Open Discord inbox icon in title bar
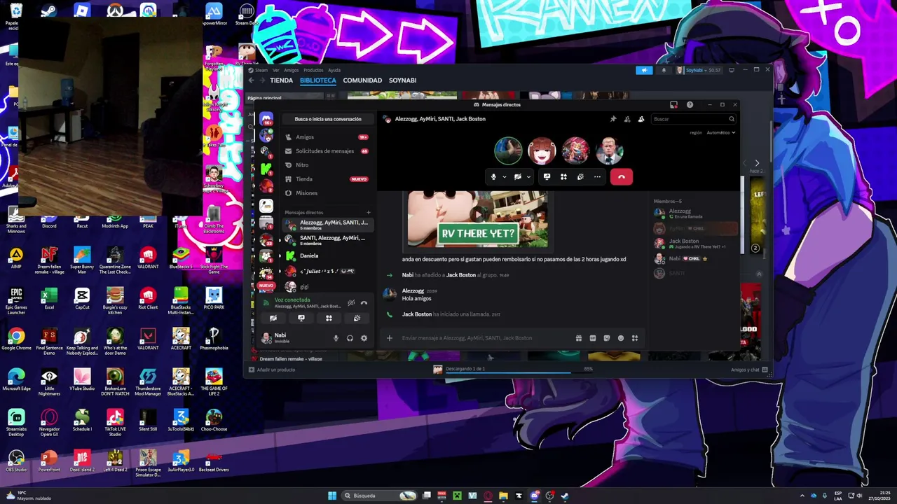 coord(673,105)
